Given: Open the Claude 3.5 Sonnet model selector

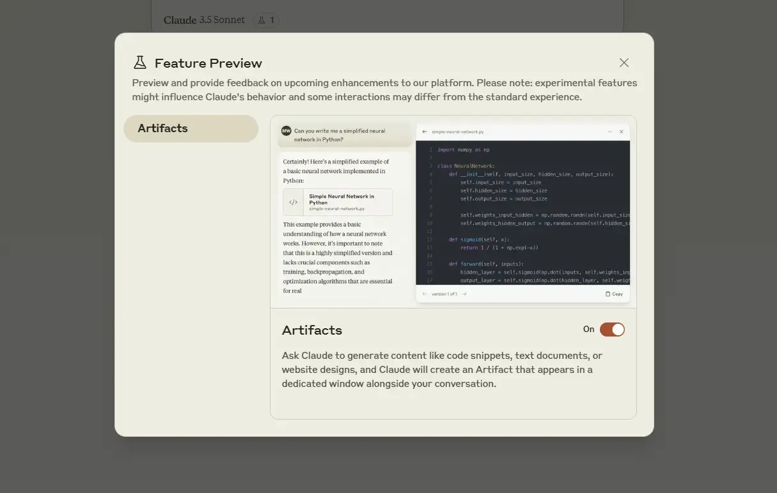Looking at the screenshot, I should 204,20.
